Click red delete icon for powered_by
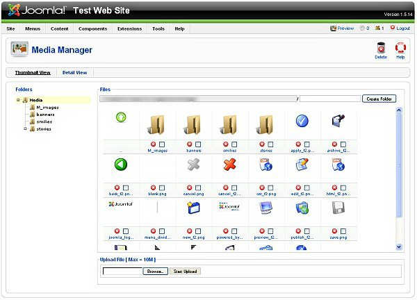Image resolution: width=417 pixels, height=300 pixels. point(226,231)
